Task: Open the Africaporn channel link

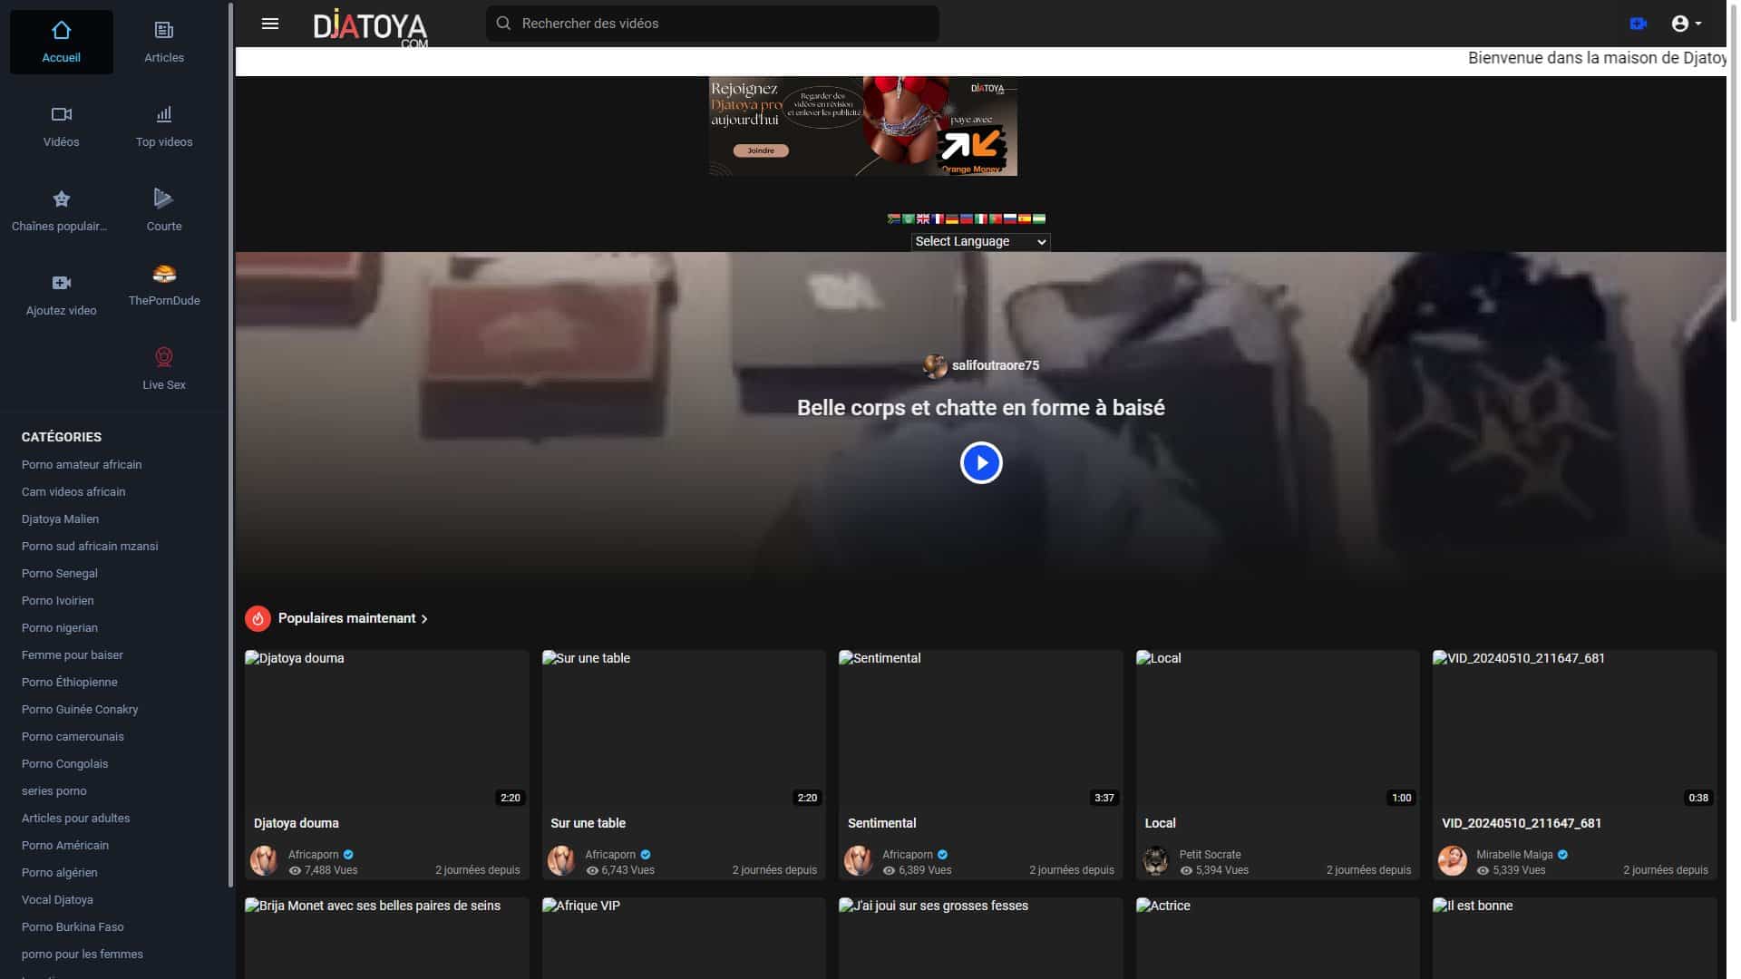Action: 313,855
